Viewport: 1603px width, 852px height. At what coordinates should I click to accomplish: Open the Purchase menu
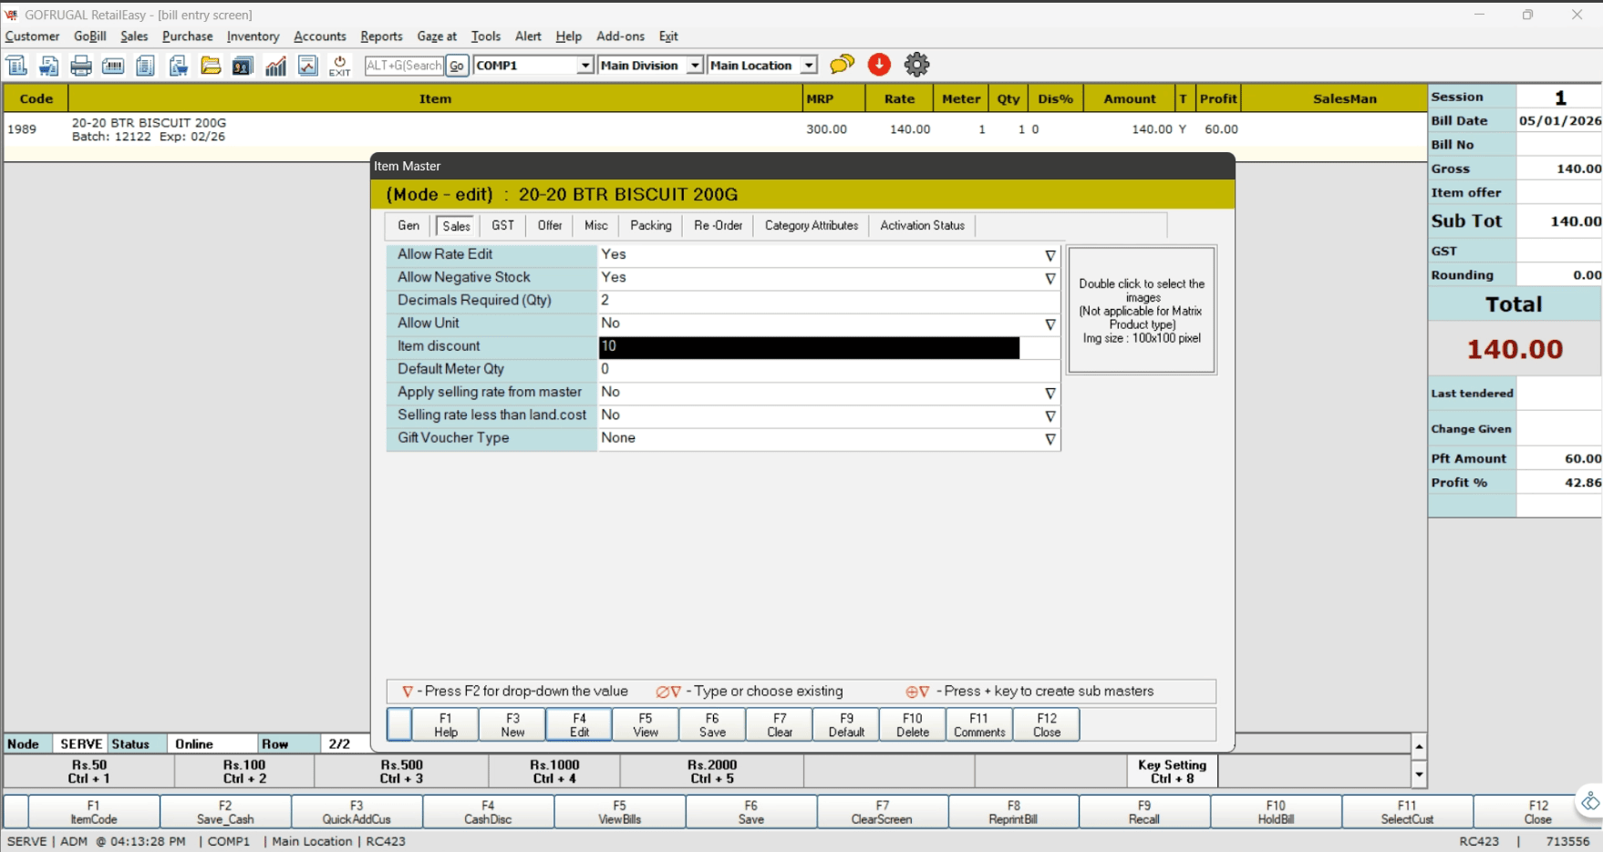[x=187, y=36]
